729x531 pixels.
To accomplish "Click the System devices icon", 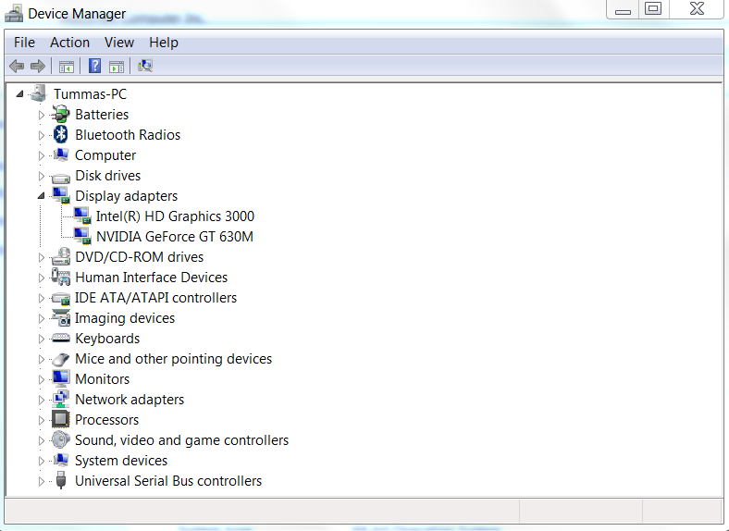I will (x=60, y=461).
